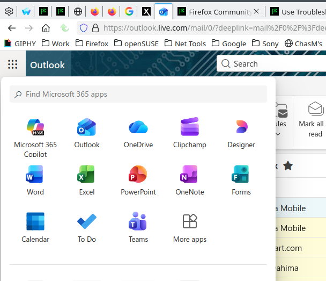Open the Outlook app tile
This screenshot has height=281, width=326.
coord(87,133)
